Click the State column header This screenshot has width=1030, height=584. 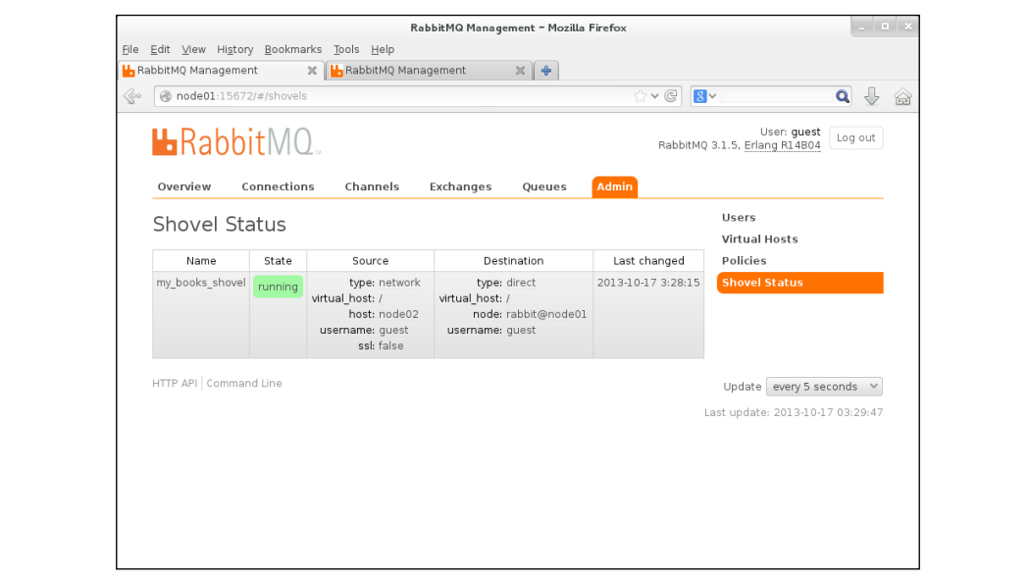pos(278,261)
